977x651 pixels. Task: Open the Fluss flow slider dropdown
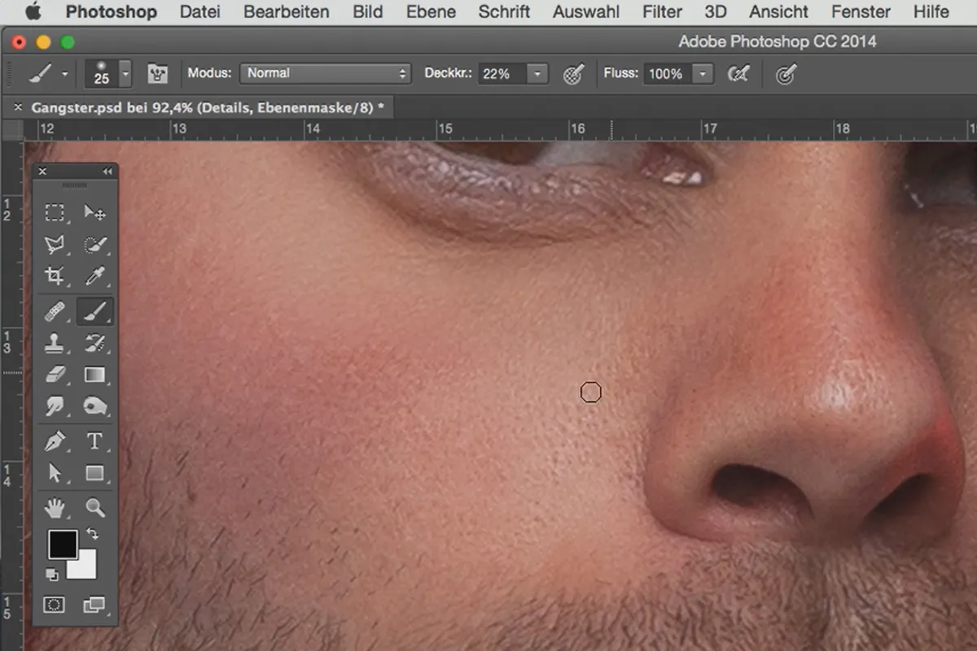click(x=703, y=74)
